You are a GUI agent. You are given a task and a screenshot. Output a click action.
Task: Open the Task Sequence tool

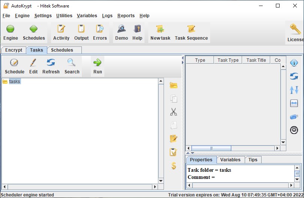click(191, 32)
